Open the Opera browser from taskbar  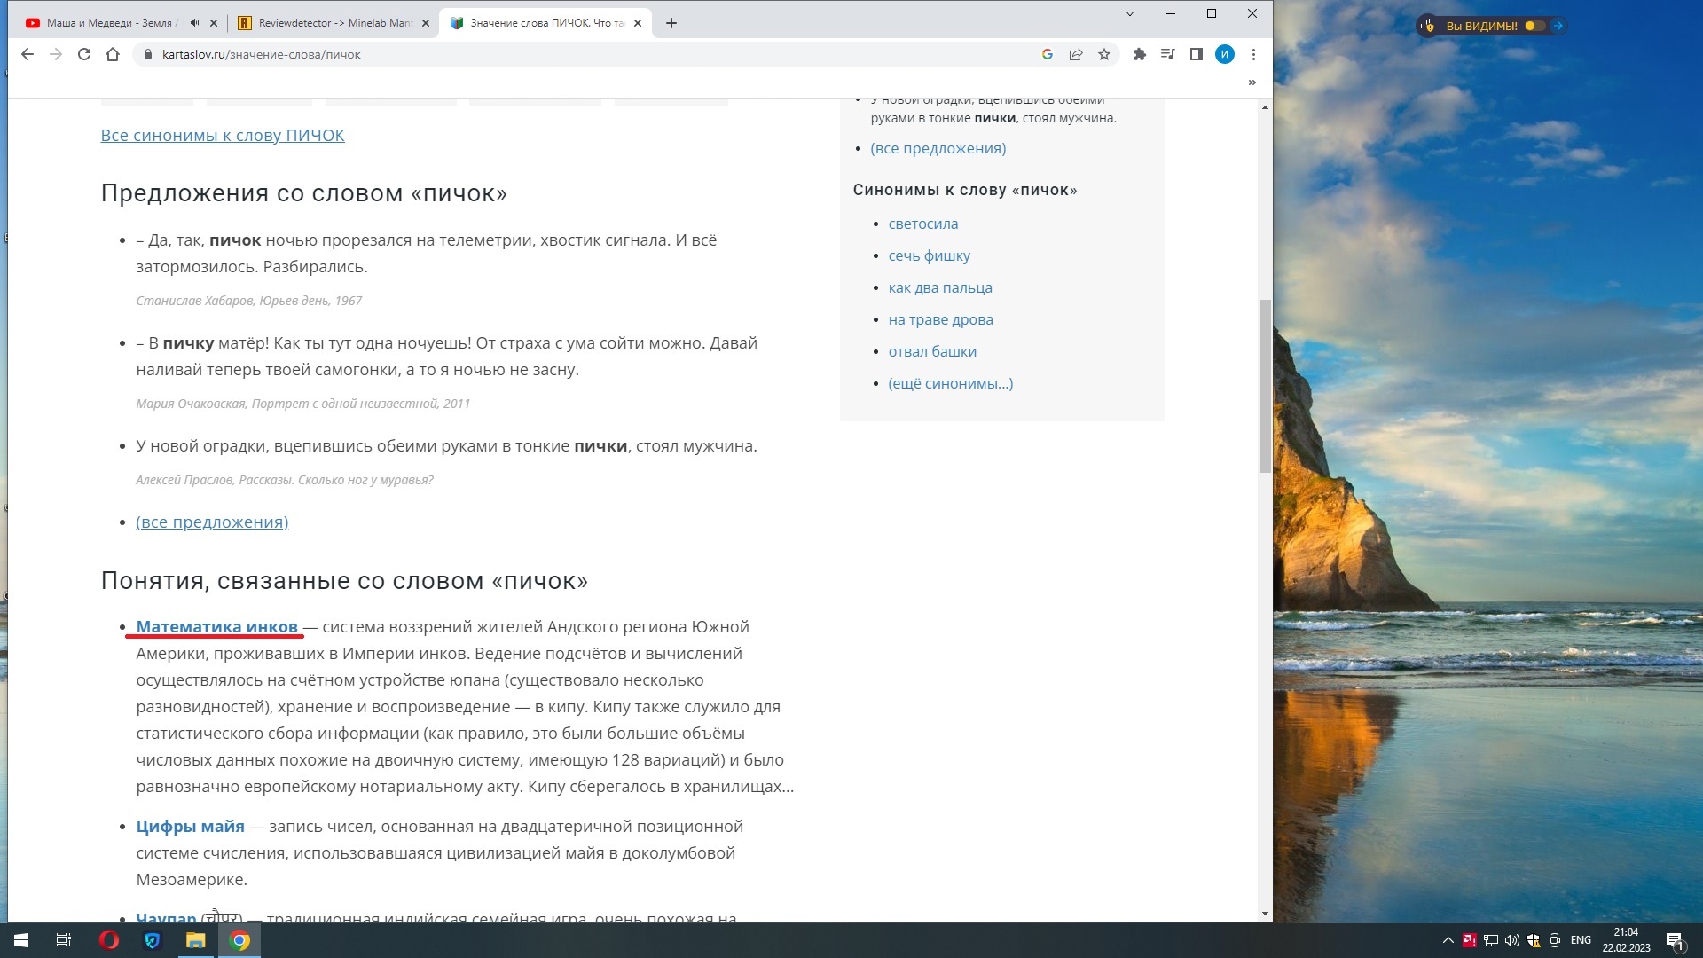coord(109,940)
